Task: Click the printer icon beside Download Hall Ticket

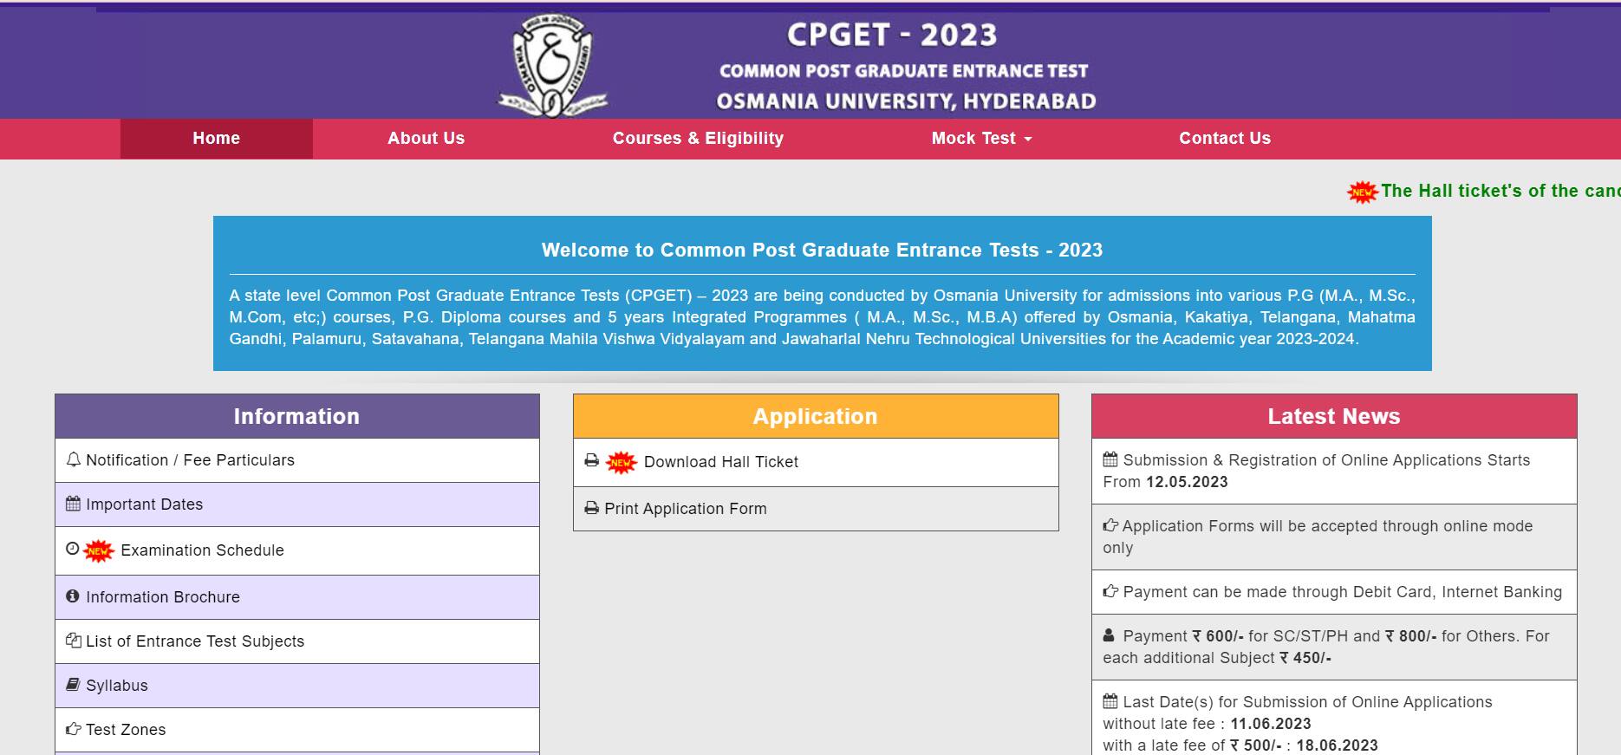Action: pyautogui.click(x=592, y=460)
